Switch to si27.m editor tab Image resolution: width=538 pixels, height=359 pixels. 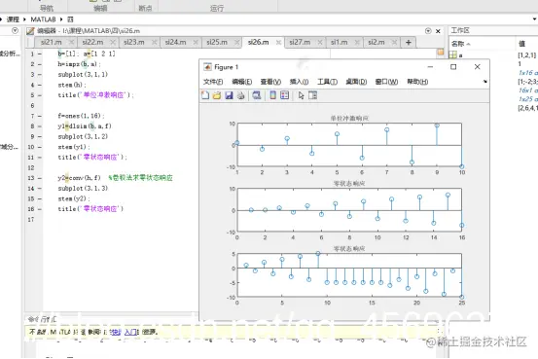tap(300, 42)
